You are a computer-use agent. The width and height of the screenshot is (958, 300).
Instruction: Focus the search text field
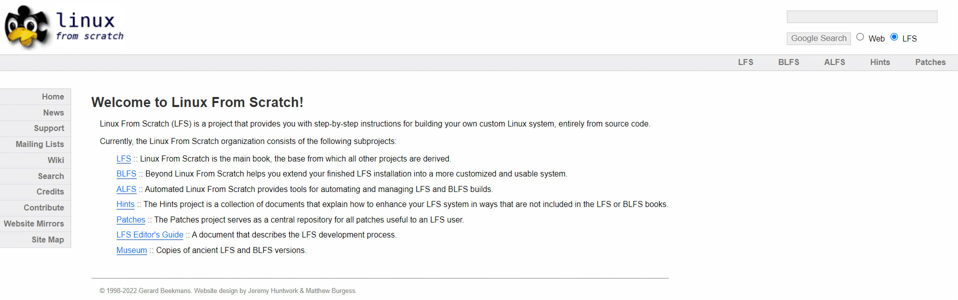click(x=862, y=17)
